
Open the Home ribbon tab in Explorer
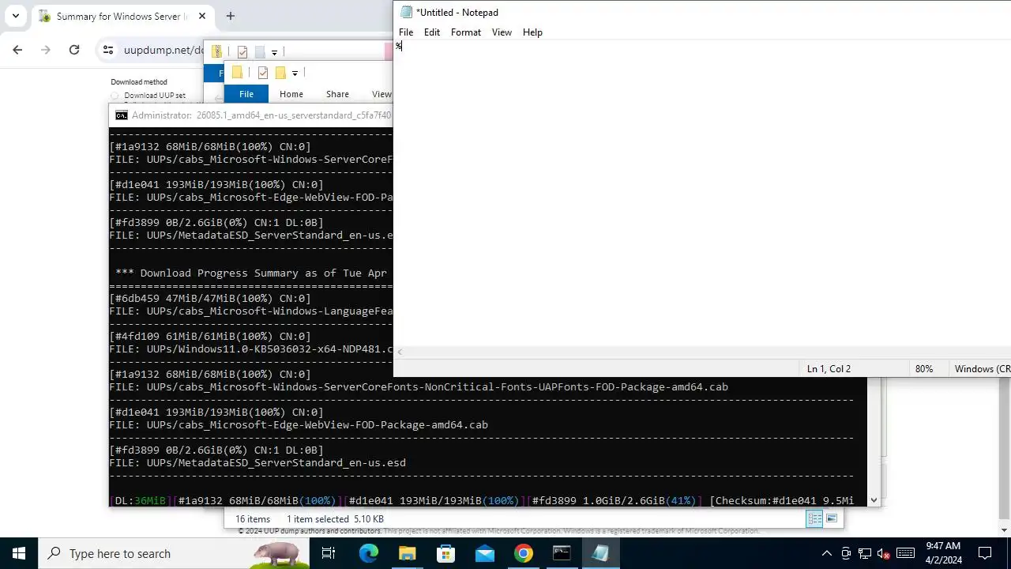pyautogui.click(x=291, y=94)
